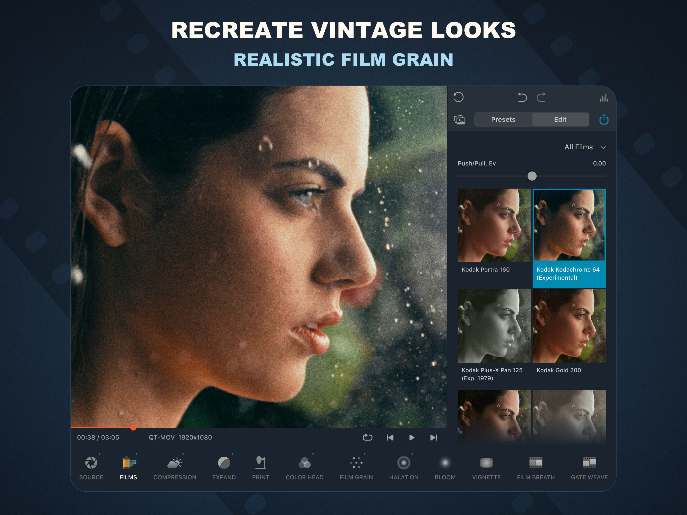Tap the blue share export icon
The image size is (687, 515).
click(604, 120)
